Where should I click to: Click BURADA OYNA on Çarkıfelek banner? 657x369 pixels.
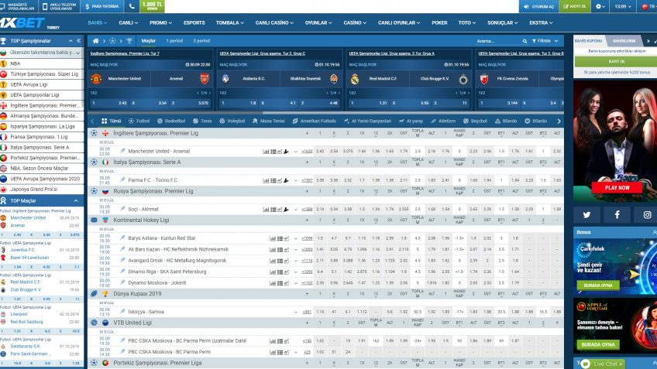[597, 285]
